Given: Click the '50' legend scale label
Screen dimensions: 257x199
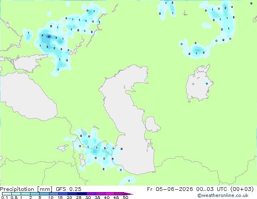Looking at the screenshot, I should point(125,197).
